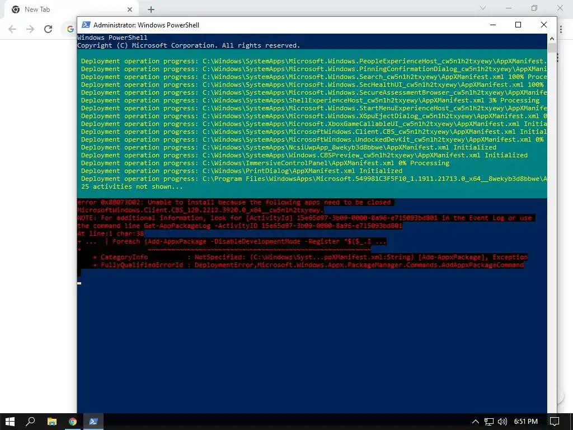Open network status tray icon
The height and width of the screenshot is (430, 573).
pyautogui.click(x=489, y=422)
